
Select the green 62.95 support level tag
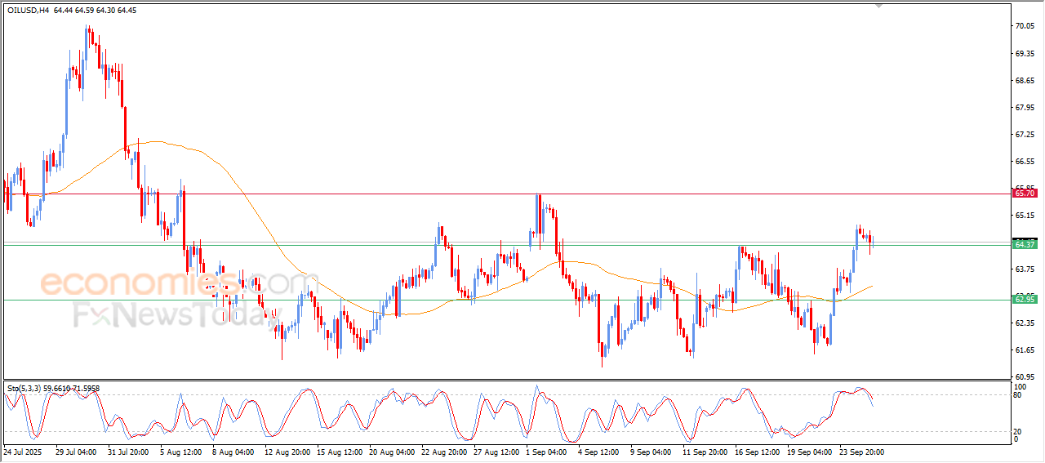(1024, 300)
